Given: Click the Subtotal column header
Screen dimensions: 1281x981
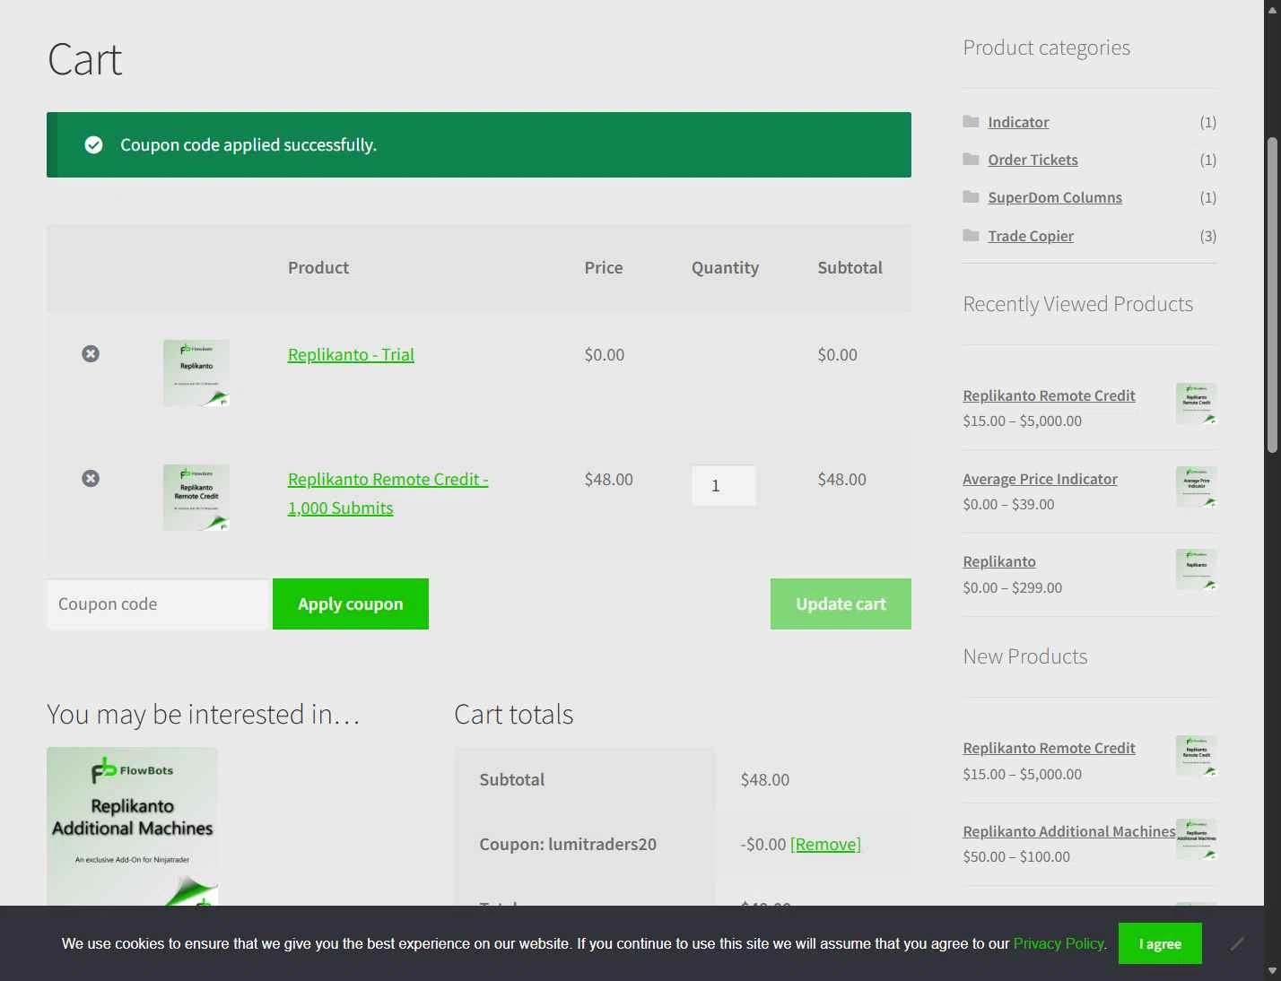Looking at the screenshot, I should click(850, 267).
